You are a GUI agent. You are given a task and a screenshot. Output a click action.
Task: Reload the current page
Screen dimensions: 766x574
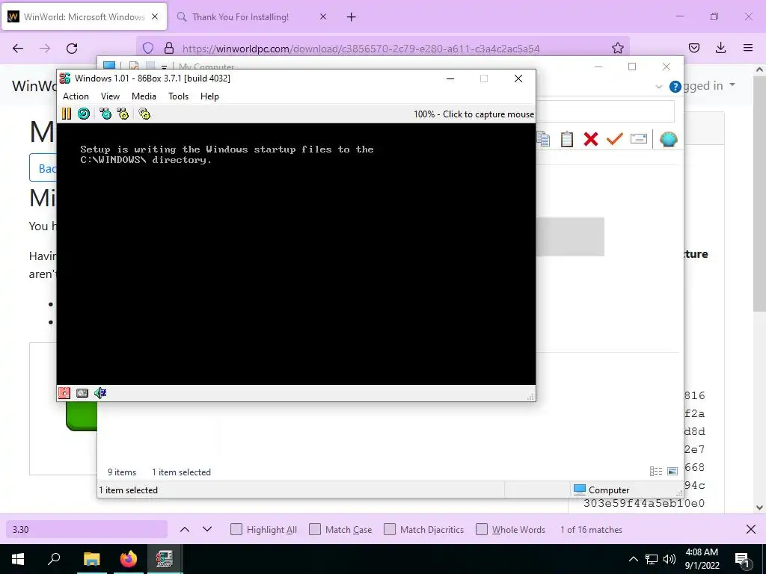[x=72, y=49]
